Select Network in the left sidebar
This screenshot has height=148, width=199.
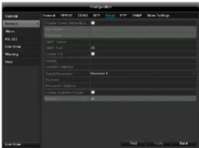[x=21, y=24]
